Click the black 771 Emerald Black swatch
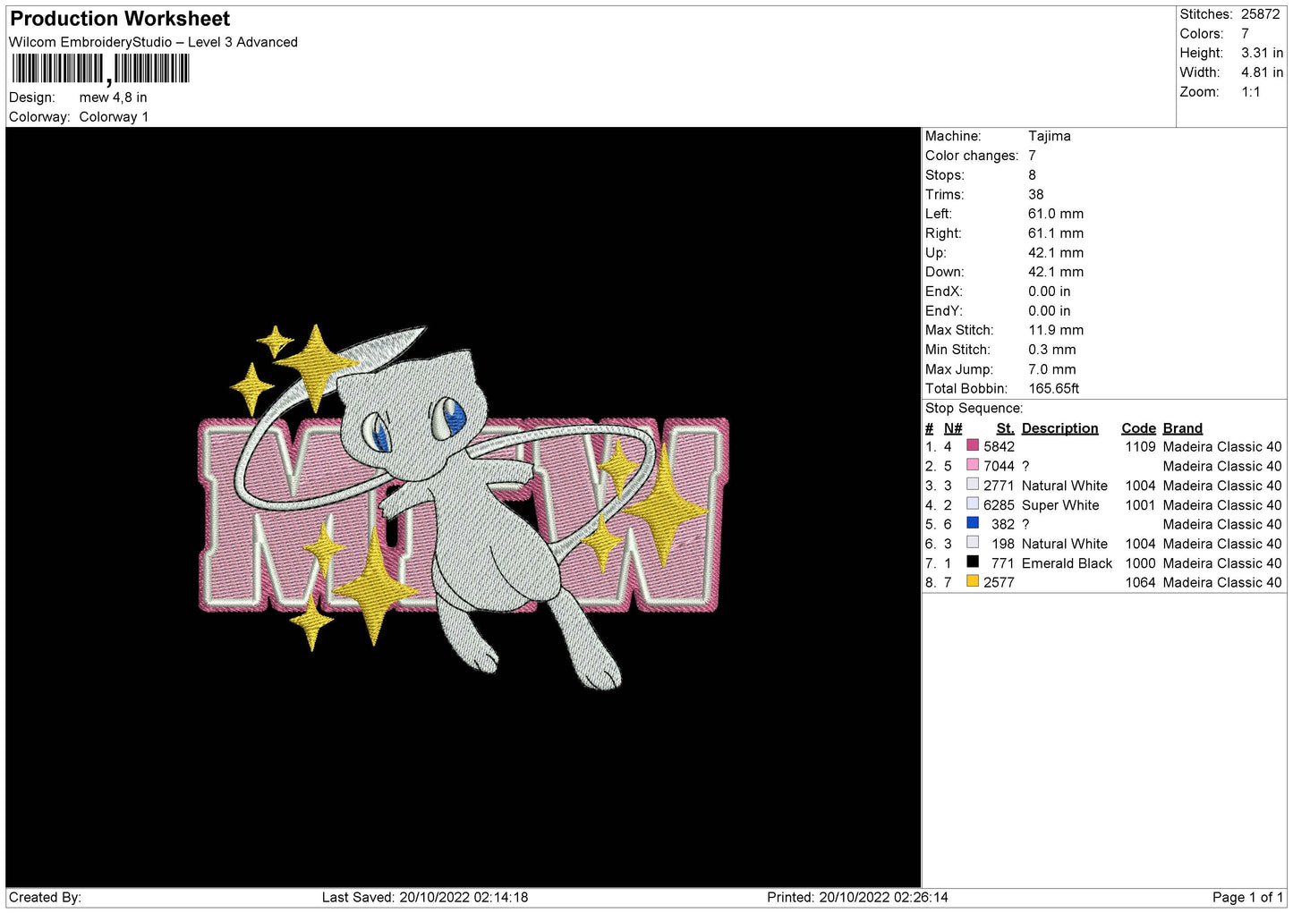Screen dimensions: 1293x913 tap(973, 562)
